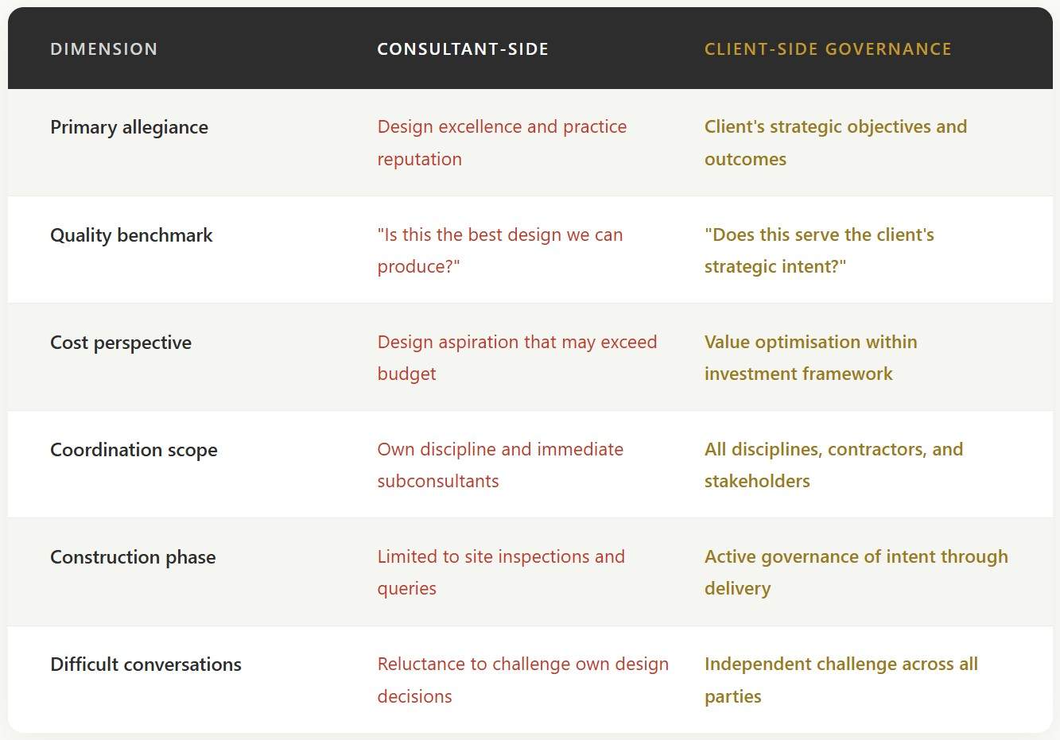Click the CLIENT-SIDE GOVERNANCE header

(x=828, y=49)
